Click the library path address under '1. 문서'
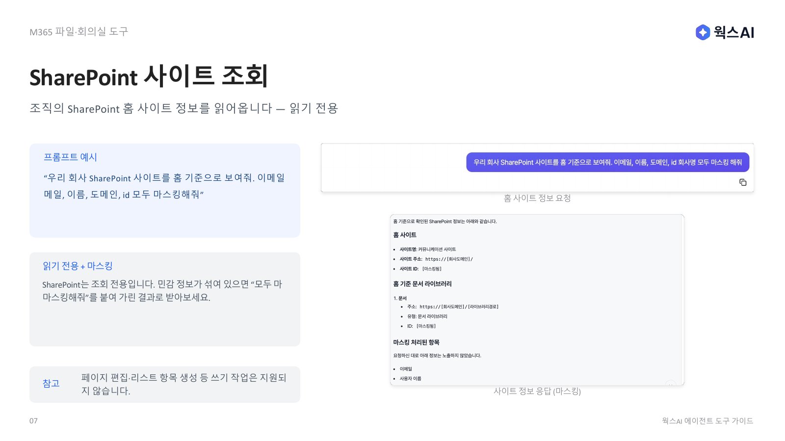Image resolution: width=785 pixels, height=441 pixels. pyautogui.click(x=459, y=307)
